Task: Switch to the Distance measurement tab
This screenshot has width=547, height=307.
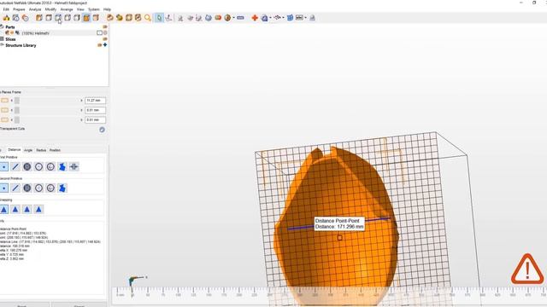Action: click(15, 150)
